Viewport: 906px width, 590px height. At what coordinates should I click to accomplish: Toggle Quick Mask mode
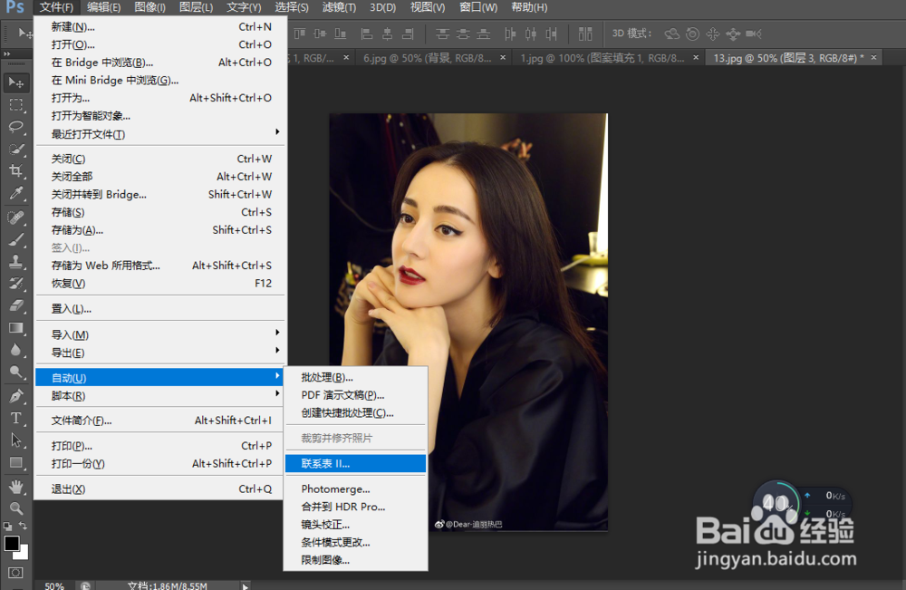pyautogui.click(x=15, y=573)
